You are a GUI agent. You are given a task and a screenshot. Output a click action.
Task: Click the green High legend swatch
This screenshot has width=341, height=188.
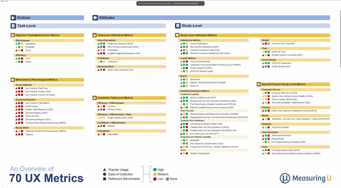click(155, 170)
